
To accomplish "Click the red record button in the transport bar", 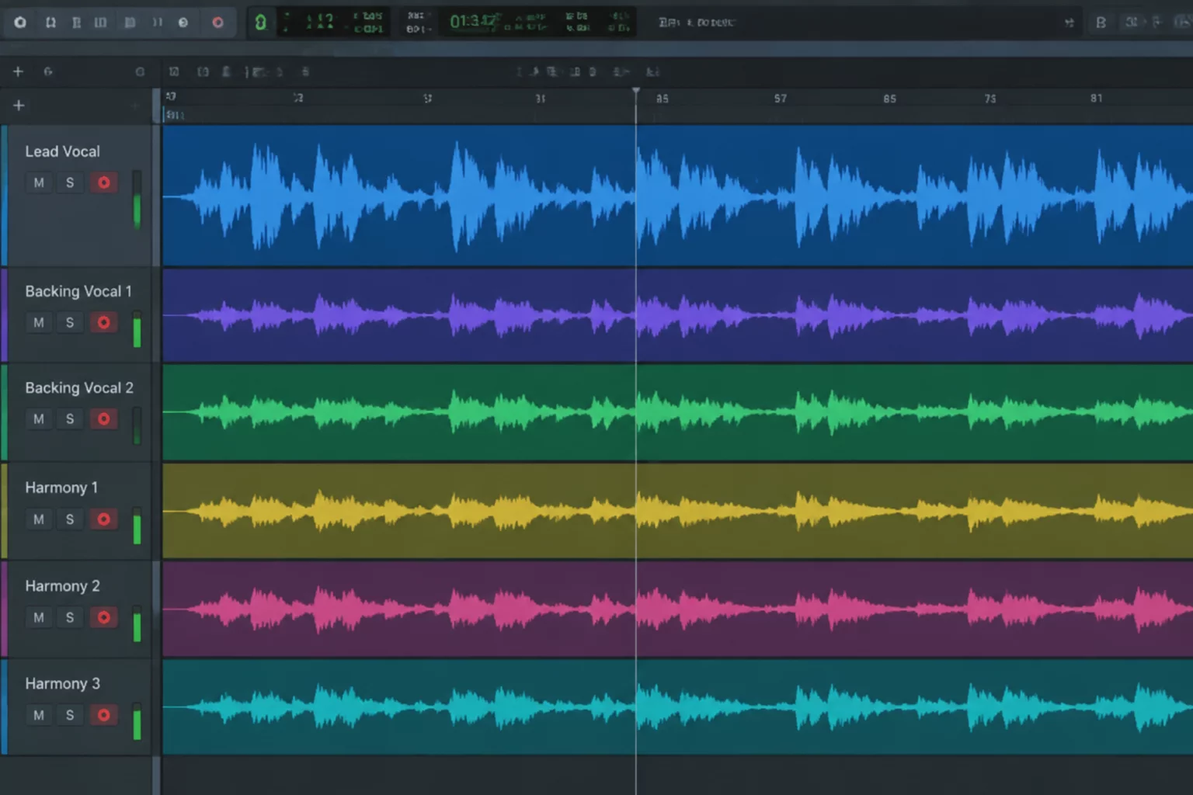I will pyautogui.click(x=217, y=23).
